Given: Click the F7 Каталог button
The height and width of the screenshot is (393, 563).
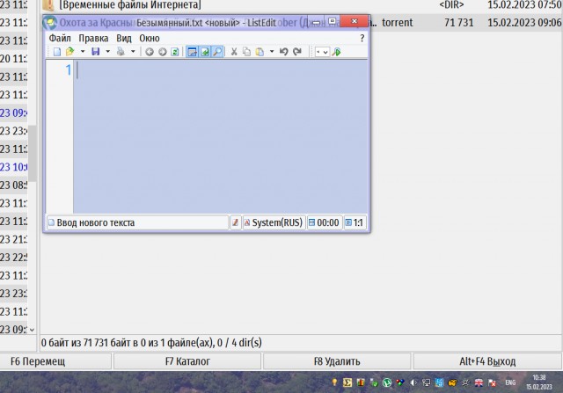Looking at the screenshot, I should (187, 361).
